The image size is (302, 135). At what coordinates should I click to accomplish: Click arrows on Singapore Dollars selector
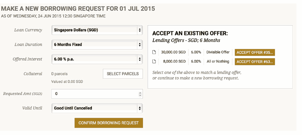click(x=140, y=30)
